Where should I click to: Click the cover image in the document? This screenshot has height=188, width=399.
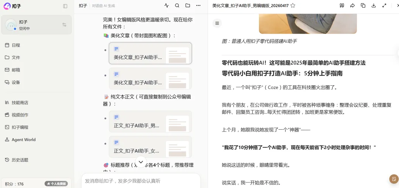pos(308,24)
